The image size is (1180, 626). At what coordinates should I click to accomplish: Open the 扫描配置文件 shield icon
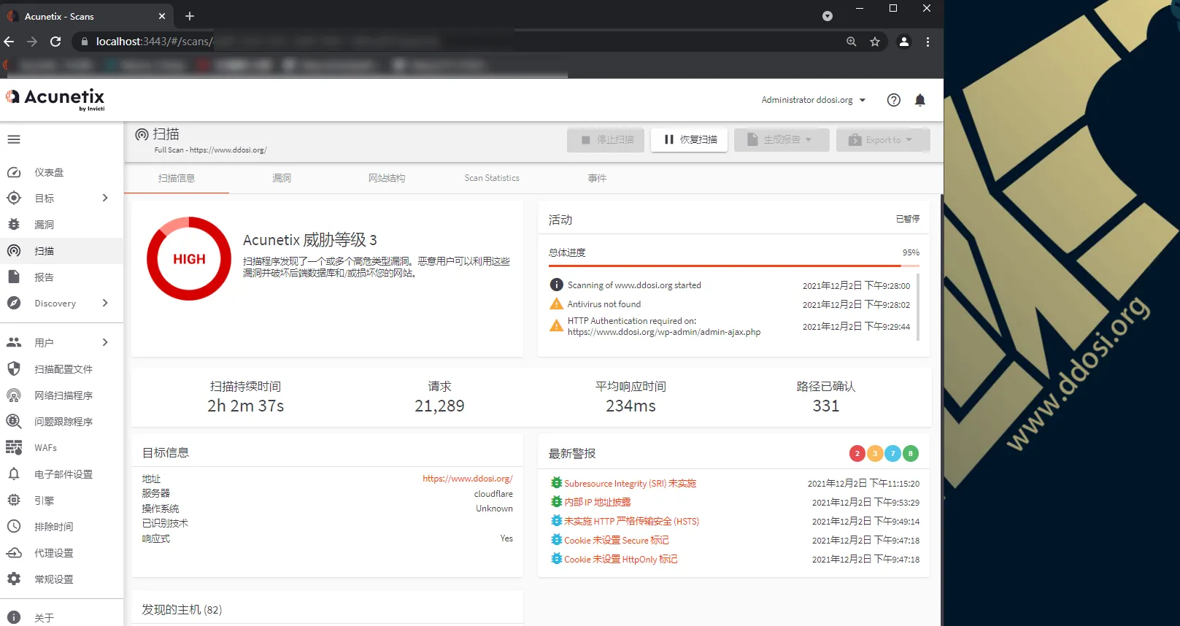point(14,368)
